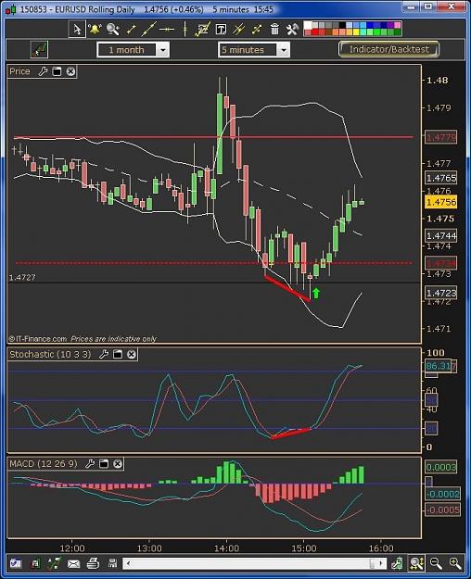Click the MACD (12 26 9) panel title
This screenshot has height=579, width=471.
44,463
